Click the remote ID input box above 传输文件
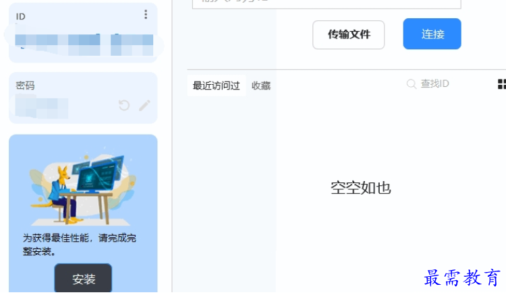Screen dimensions: 506x299 point(327,4)
